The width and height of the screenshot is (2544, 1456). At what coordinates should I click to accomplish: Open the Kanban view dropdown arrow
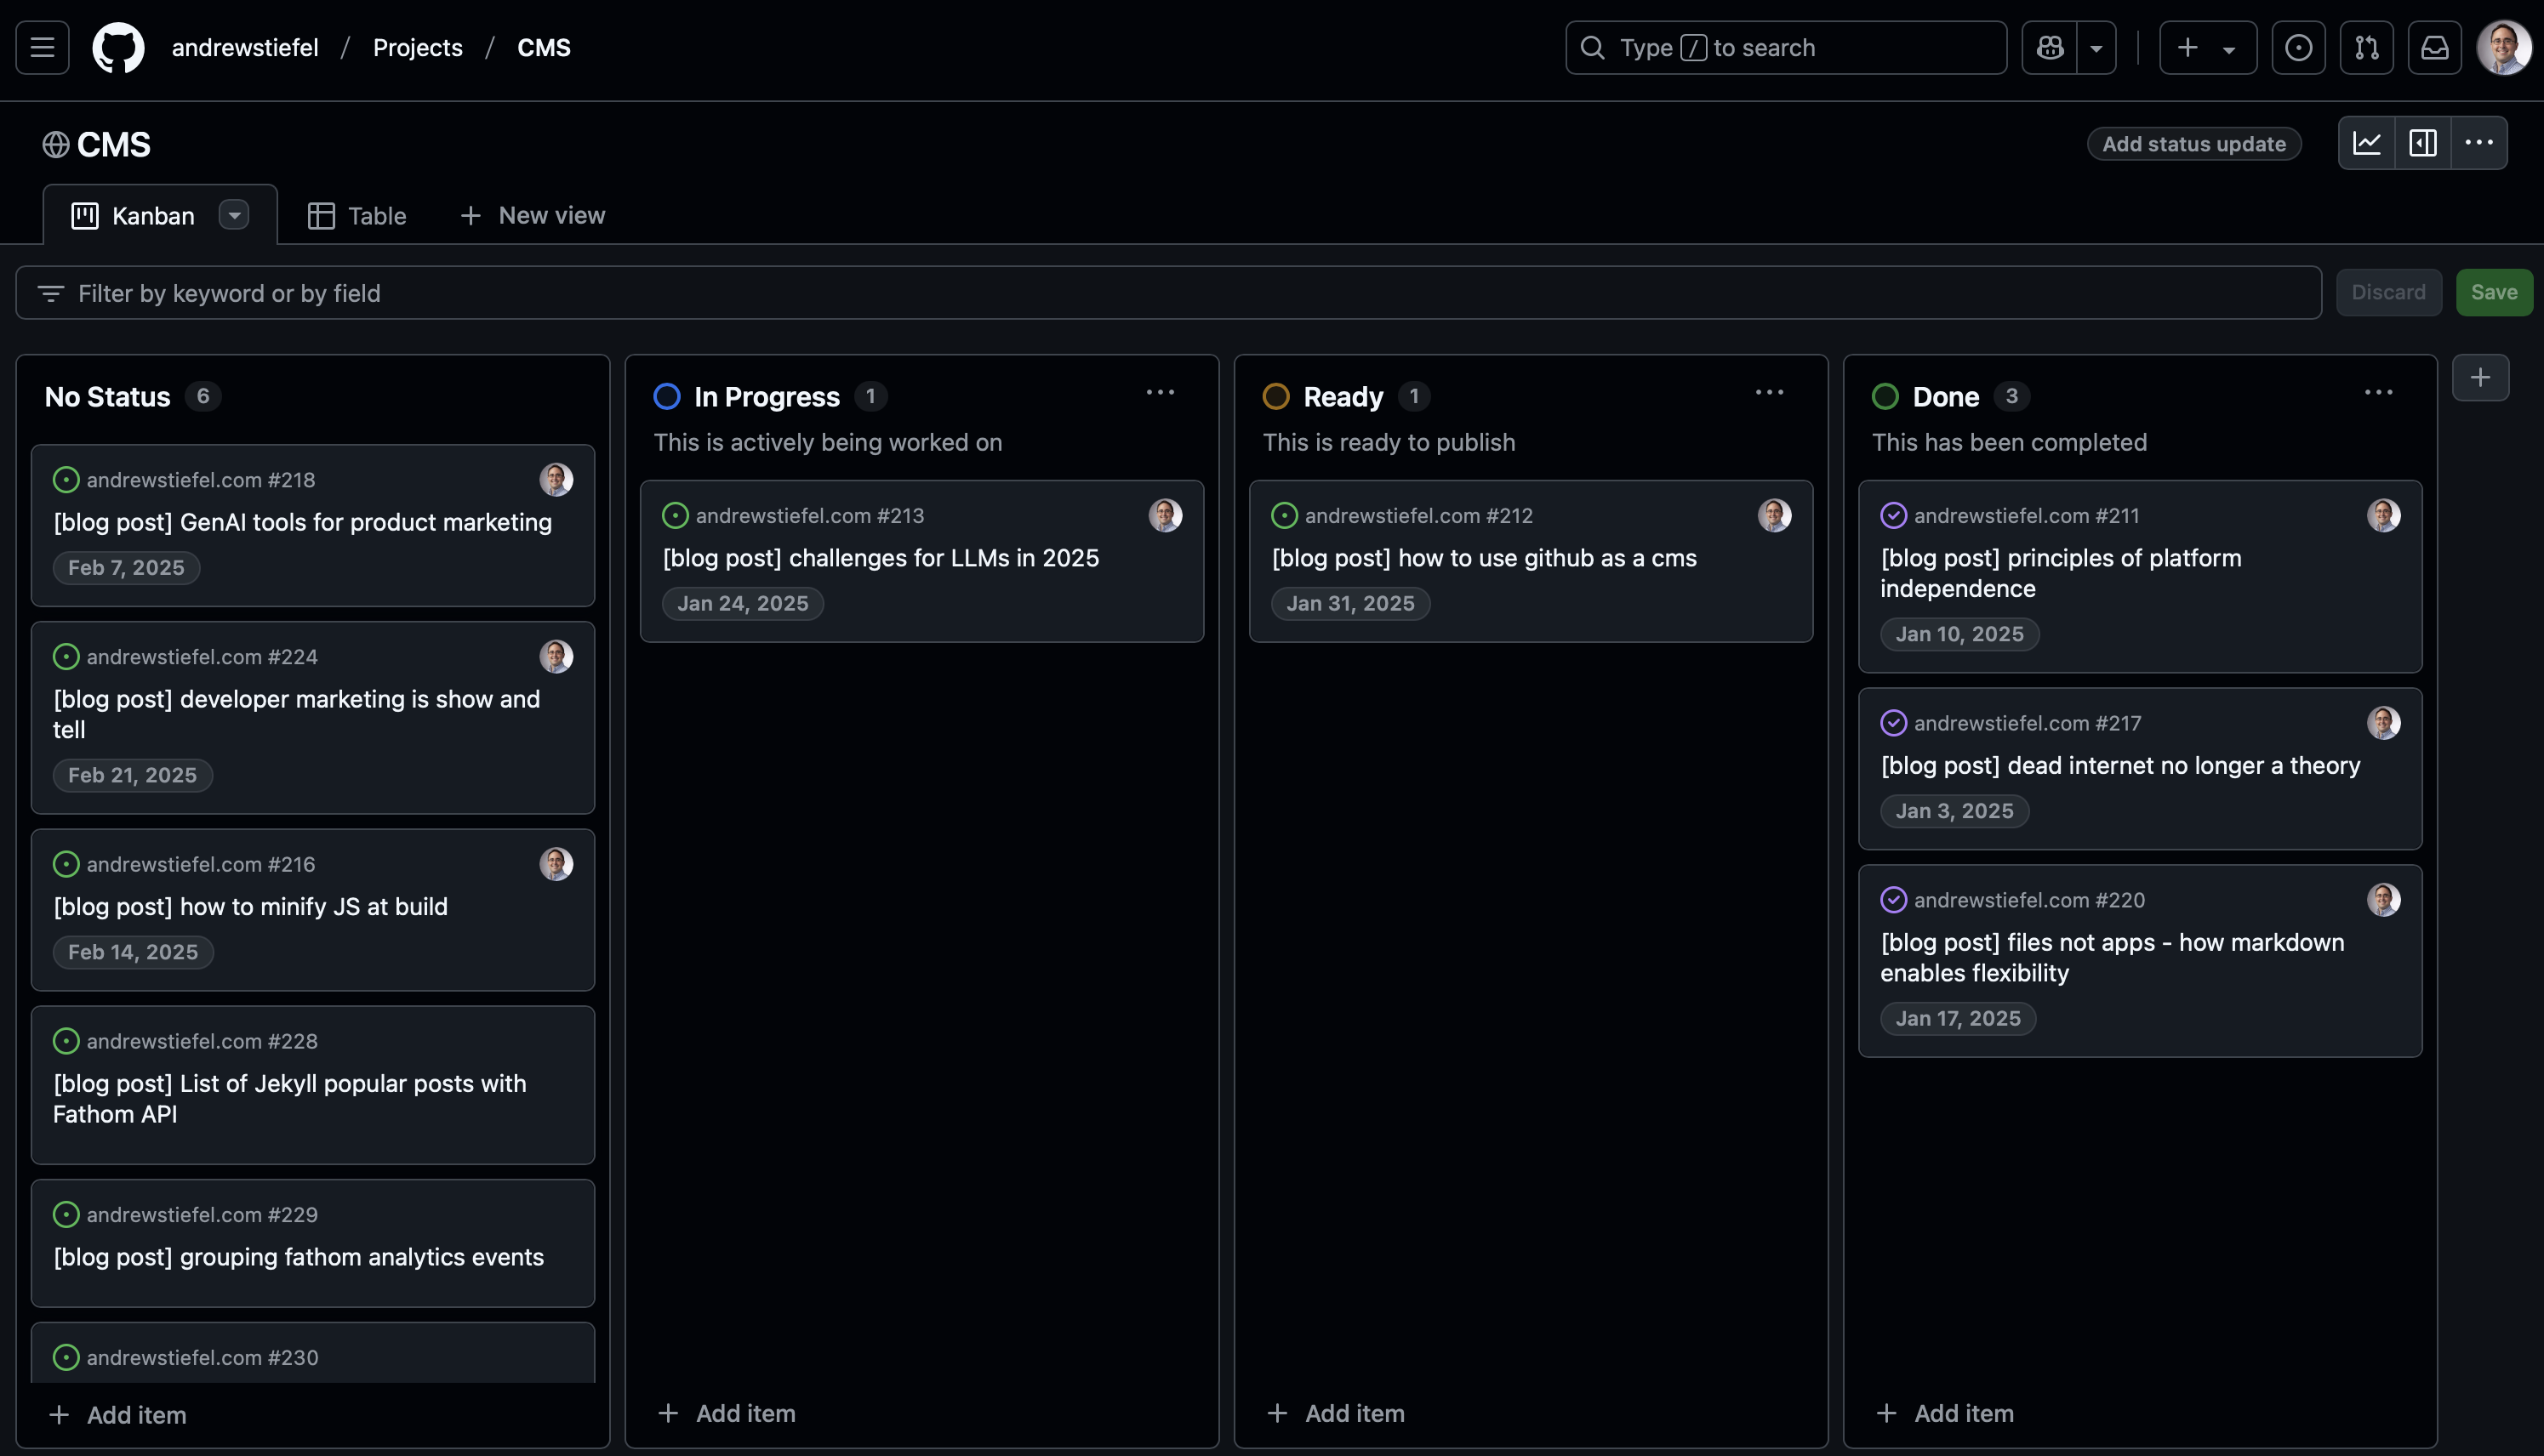click(x=235, y=215)
